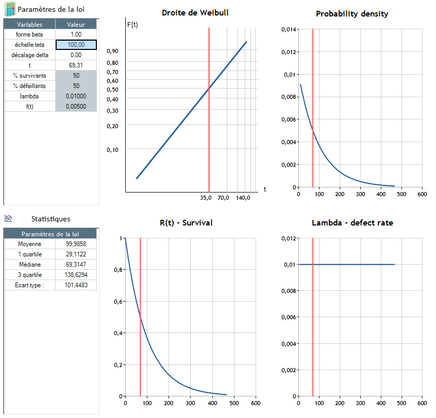Click the Lambda - defect rate chart title
436x418 pixels.
[x=353, y=223]
